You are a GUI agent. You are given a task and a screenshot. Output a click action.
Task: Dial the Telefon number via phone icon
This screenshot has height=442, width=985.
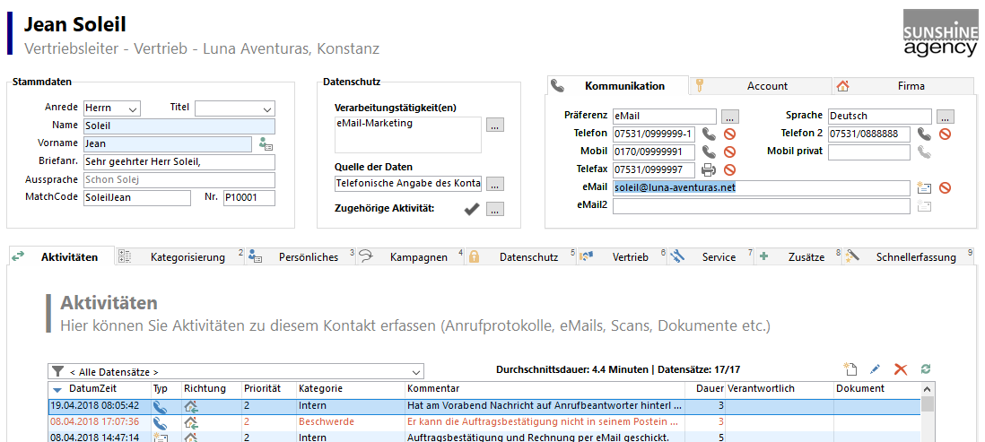coord(709,134)
